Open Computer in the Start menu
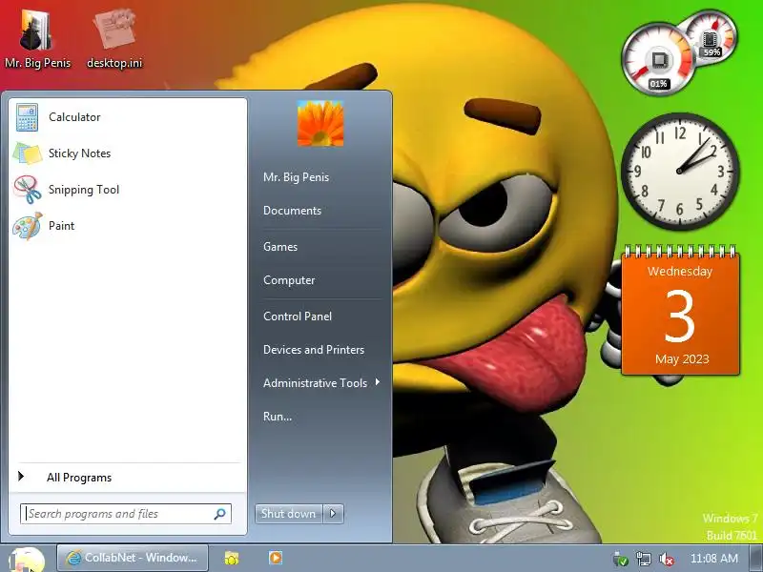Image resolution: width=763 pixels, height=572 pixels. click(289, 280)
